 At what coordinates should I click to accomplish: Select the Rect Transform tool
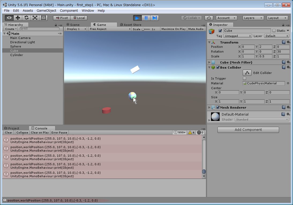43,18
